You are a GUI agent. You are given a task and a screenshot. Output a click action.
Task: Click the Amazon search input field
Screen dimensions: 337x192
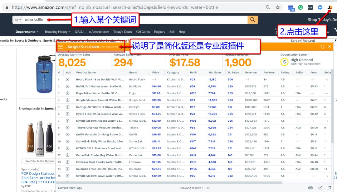(135, 20)
